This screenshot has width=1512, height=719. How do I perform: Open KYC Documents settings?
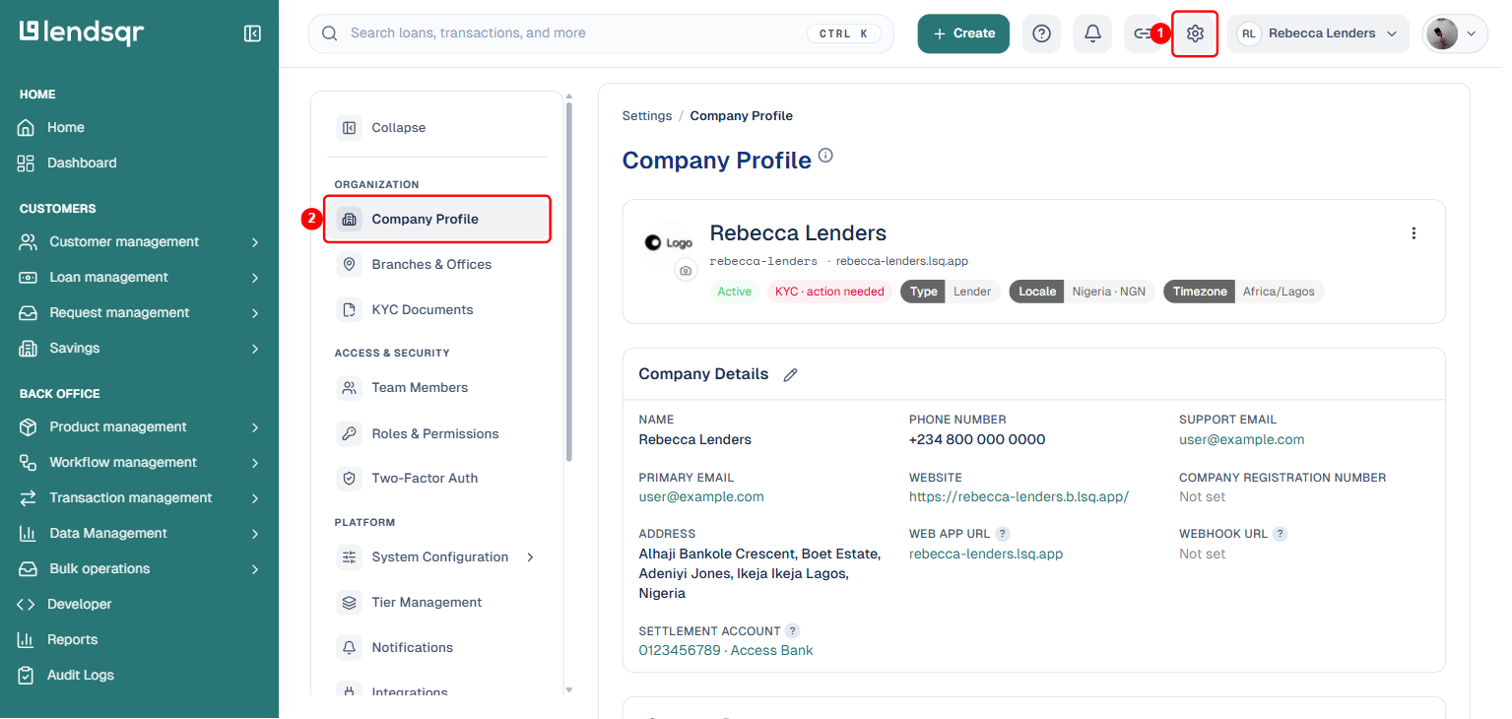coord(437,310)
